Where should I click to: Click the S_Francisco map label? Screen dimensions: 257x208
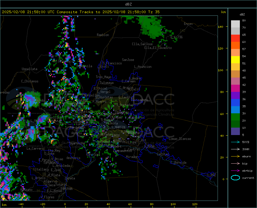(x=112, y=63)
